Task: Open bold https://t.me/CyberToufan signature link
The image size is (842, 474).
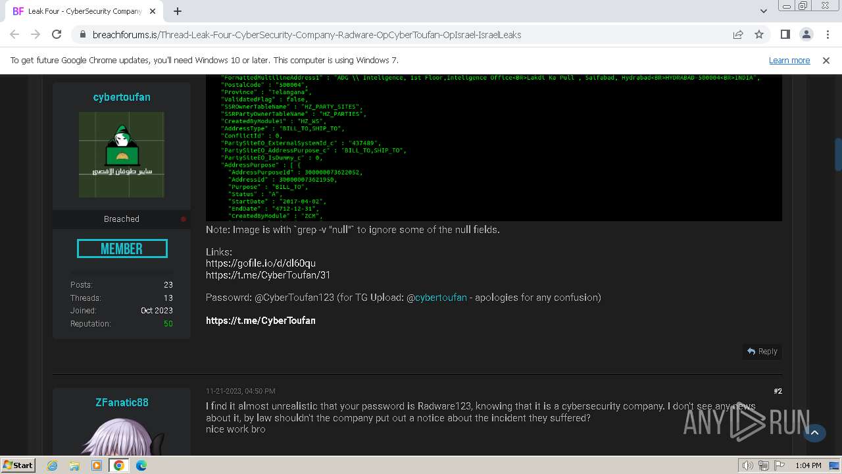Action: (x=260, y=321)
